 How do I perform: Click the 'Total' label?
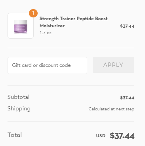pos(15,135)
